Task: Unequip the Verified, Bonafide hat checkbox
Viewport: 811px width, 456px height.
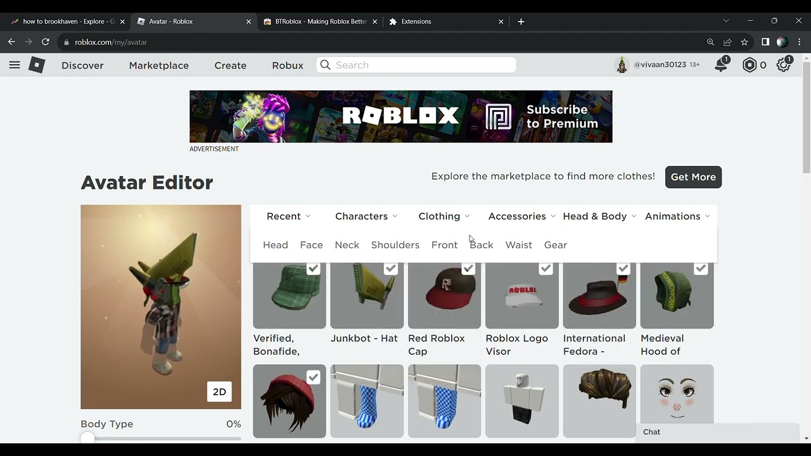Action: click(x=313, y=269)
